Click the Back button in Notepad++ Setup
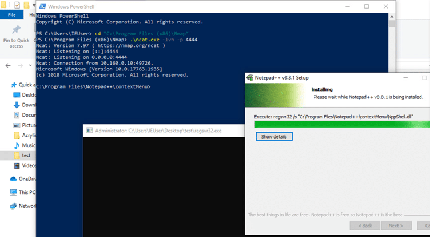This screenshot has width=430, height=237. point(365,226)
